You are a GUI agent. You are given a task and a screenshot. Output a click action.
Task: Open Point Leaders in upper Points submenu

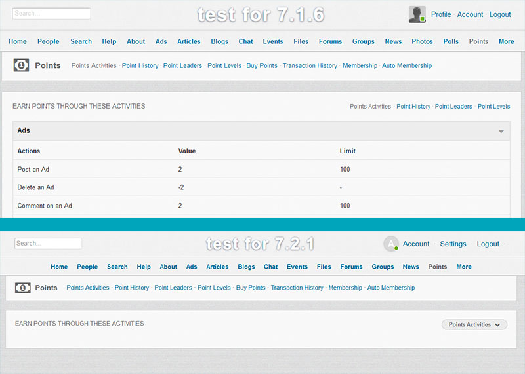pyautogui.click(x=182, y=65)
